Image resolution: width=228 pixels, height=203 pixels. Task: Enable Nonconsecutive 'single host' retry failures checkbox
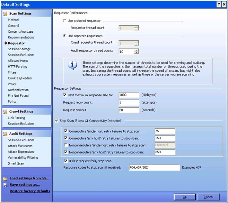66,145
